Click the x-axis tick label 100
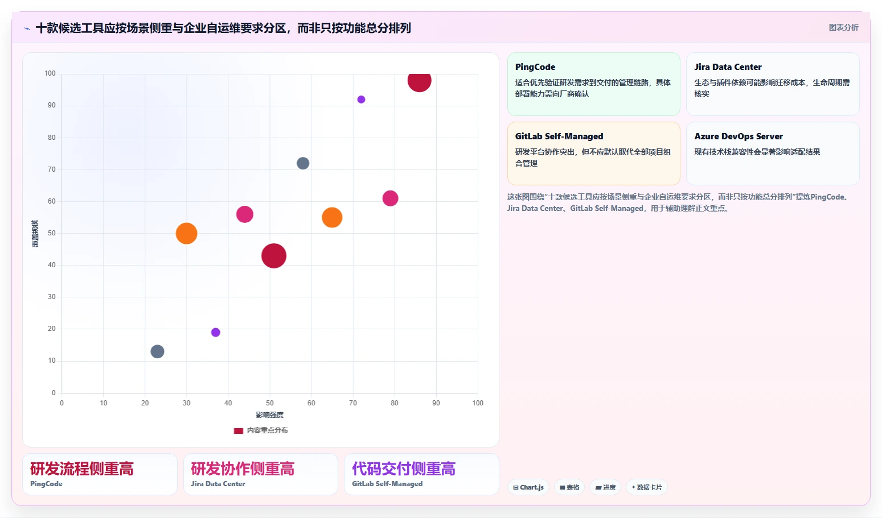 478,403
